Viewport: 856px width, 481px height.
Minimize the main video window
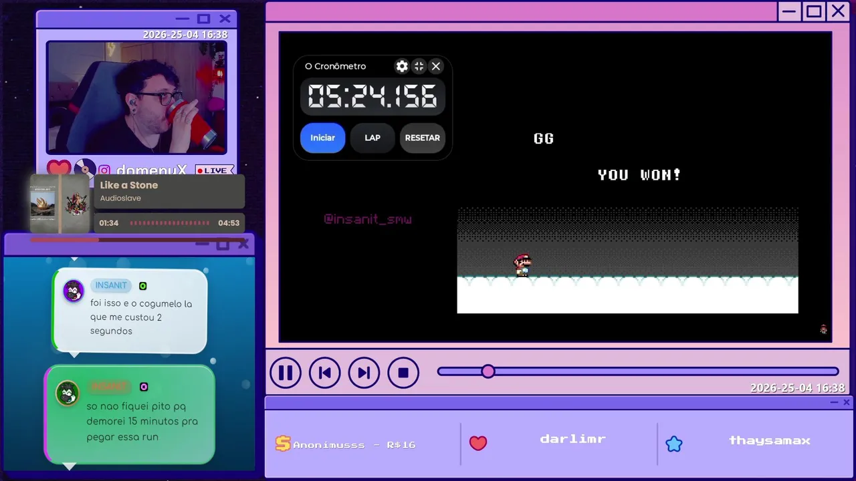(x=790, y=11)
